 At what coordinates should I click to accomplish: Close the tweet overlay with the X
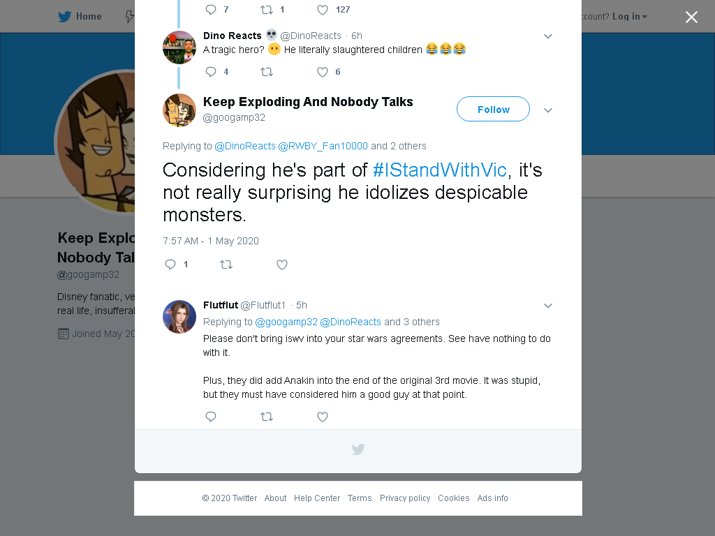click(x=691, y=17)
